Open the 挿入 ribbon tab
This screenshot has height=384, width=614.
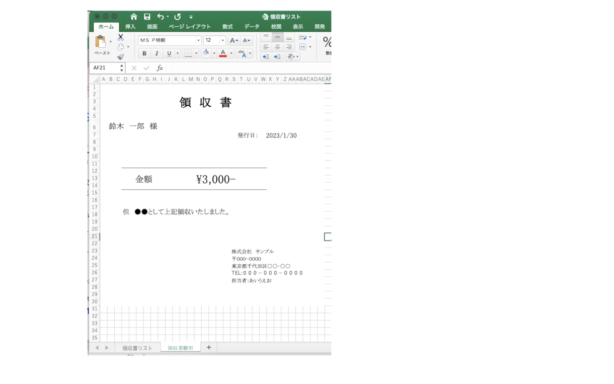(130, 27)
